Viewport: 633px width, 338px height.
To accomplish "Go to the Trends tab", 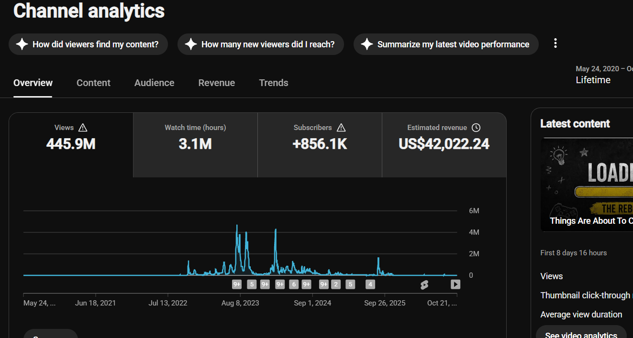I will (274, 83).
